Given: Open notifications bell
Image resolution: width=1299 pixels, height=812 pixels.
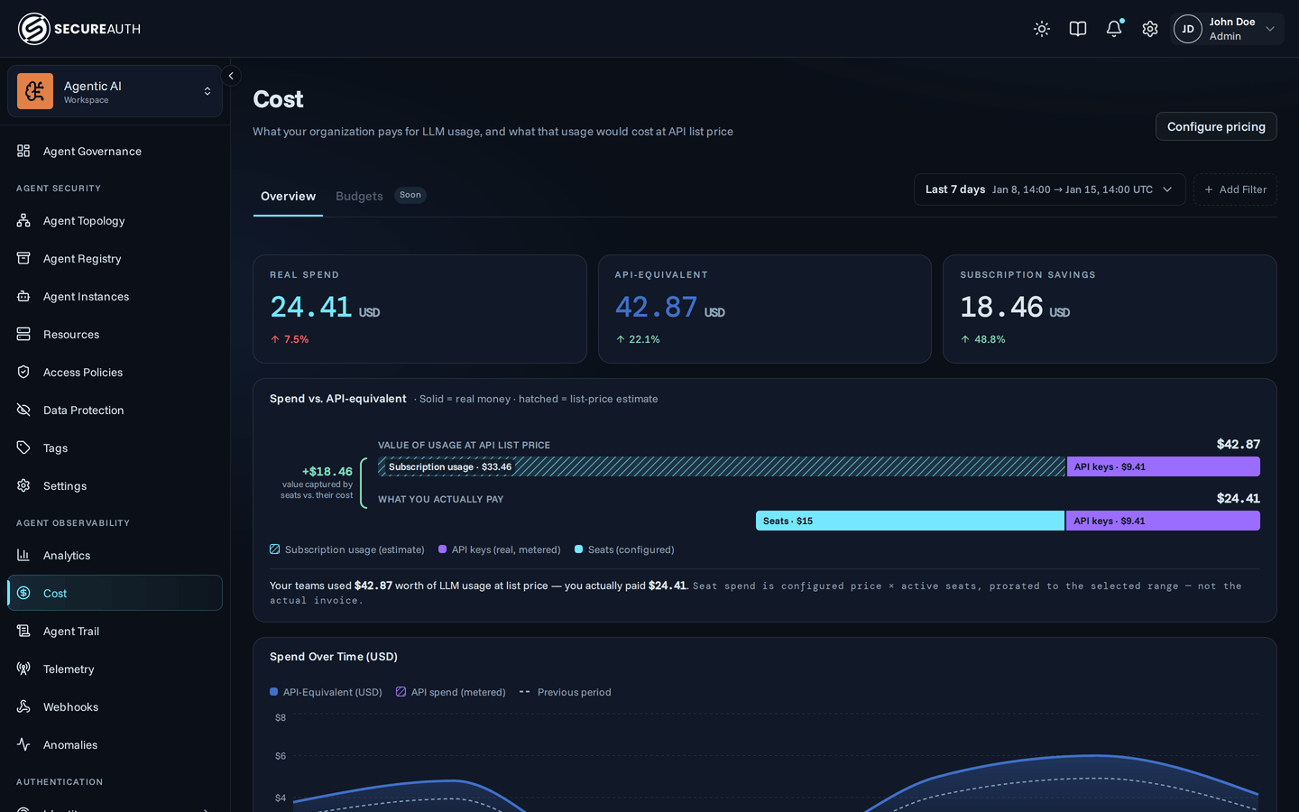Looking at the screenshot, I should pyautogui.click(x=1114, y=29).
